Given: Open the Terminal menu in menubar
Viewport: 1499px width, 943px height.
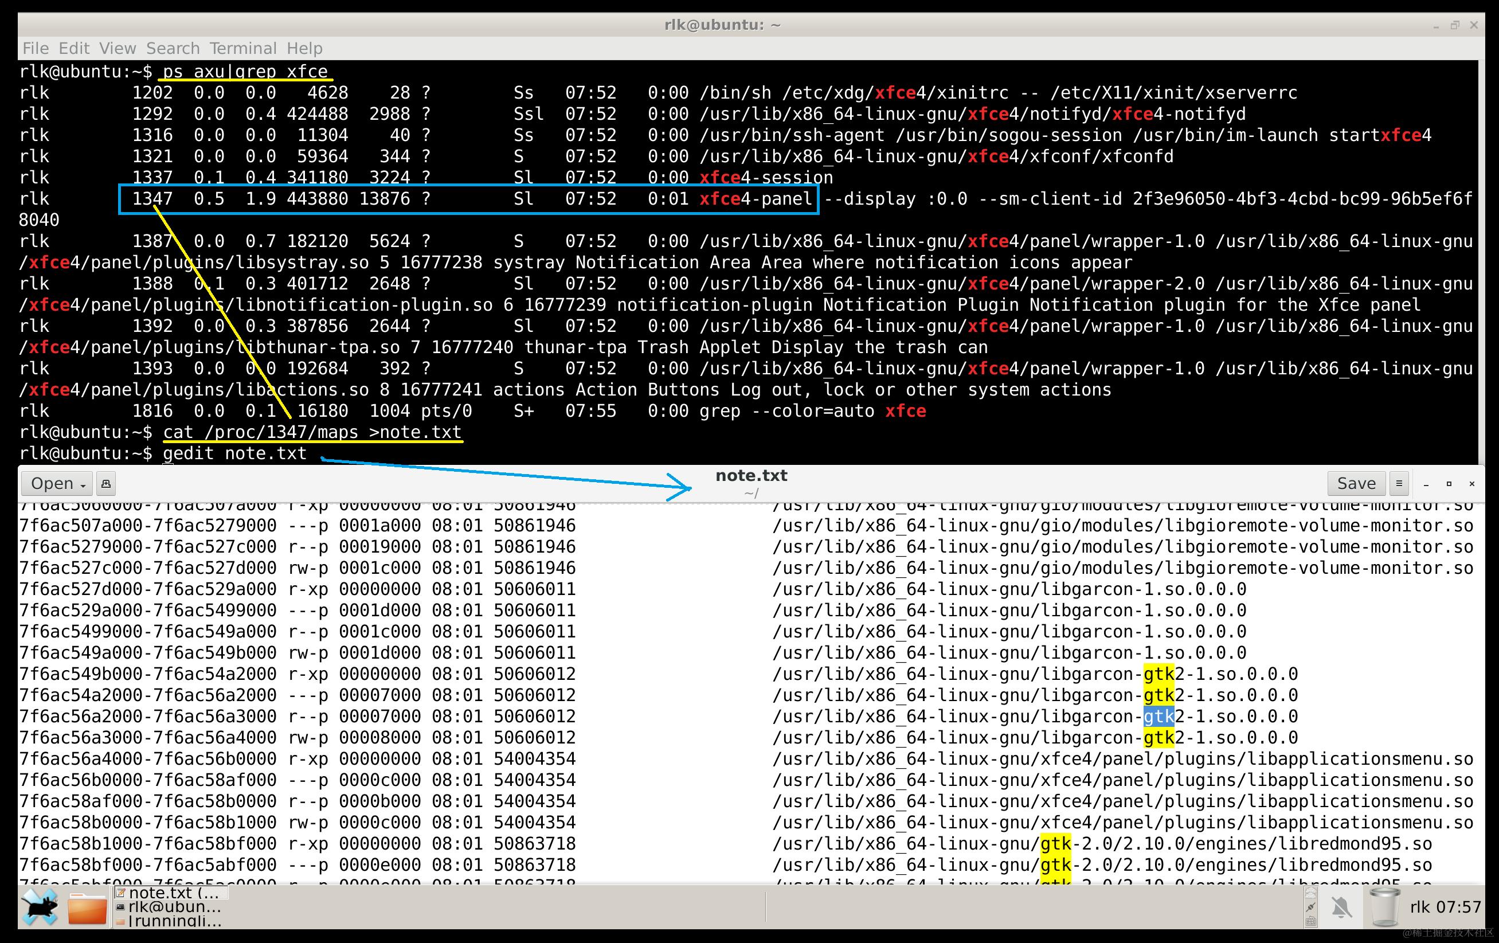Looking at the screenshot, I should (x=243, y=48).
